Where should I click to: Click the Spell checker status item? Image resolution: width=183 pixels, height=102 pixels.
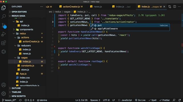[x=152, y=100]
